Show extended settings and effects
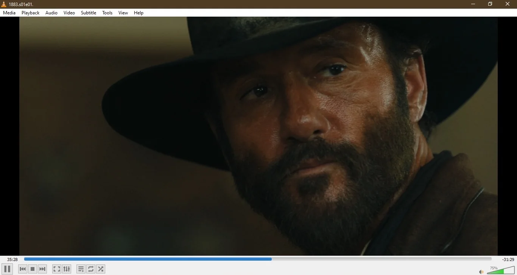The image size is (517, 275). [67, 269]
